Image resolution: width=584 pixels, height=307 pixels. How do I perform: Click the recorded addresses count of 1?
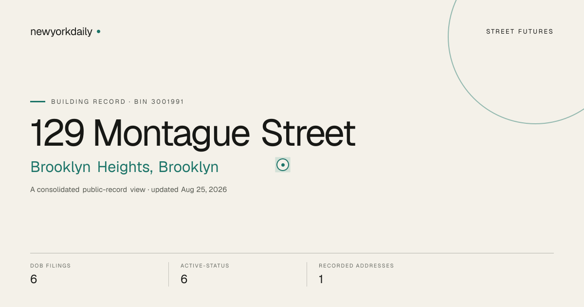click(x=321, y=279)
